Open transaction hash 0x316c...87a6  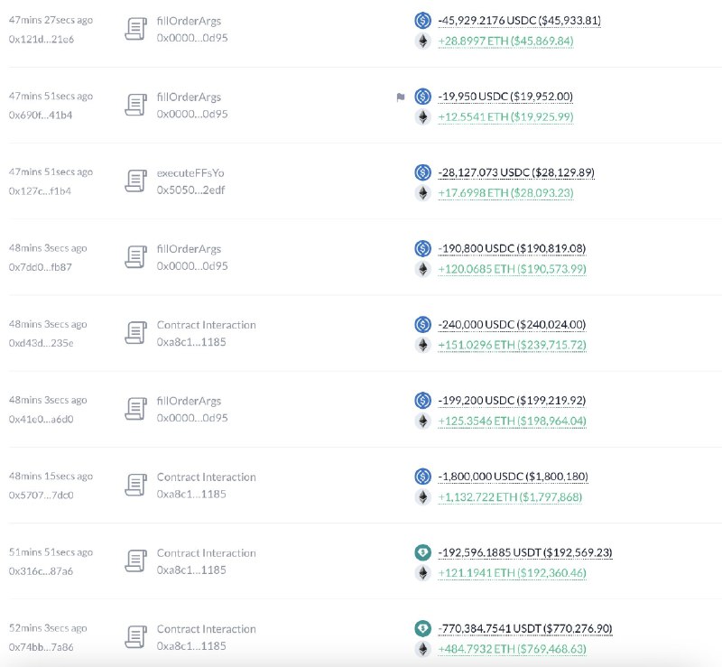pyautogui.click(x=41, y=571)
